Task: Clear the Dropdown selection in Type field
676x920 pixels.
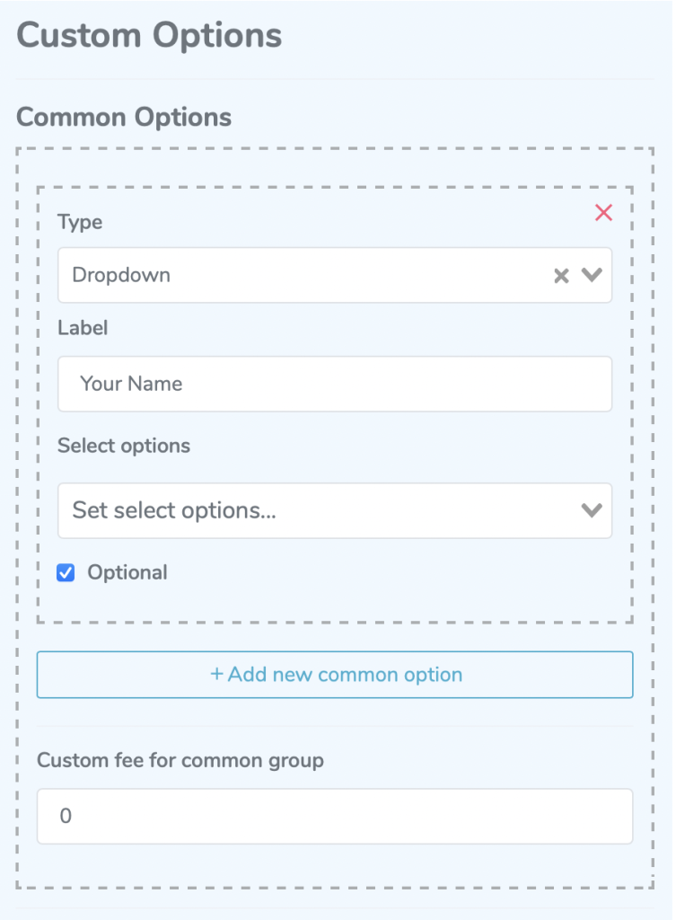Action: point(561,275)
